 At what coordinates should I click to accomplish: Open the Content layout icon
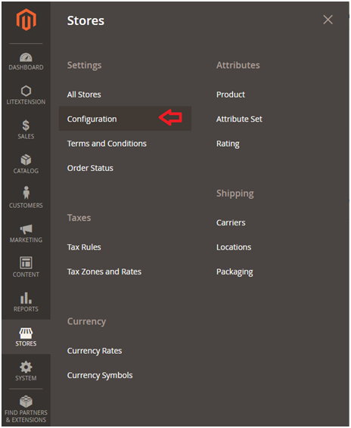pyautogui.click(x=26, y=263)
